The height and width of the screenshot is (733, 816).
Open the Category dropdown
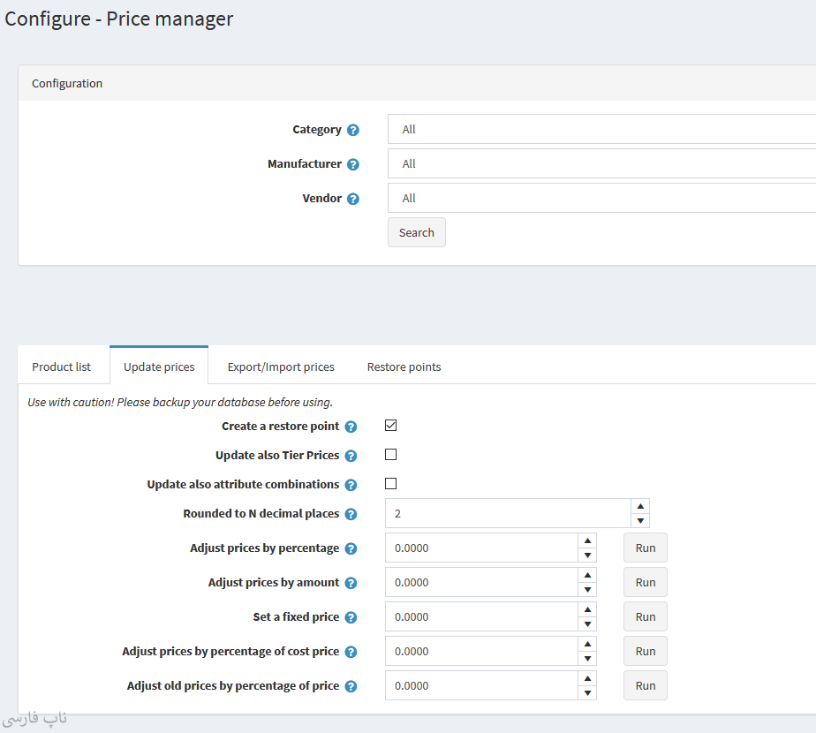point(601,129)
